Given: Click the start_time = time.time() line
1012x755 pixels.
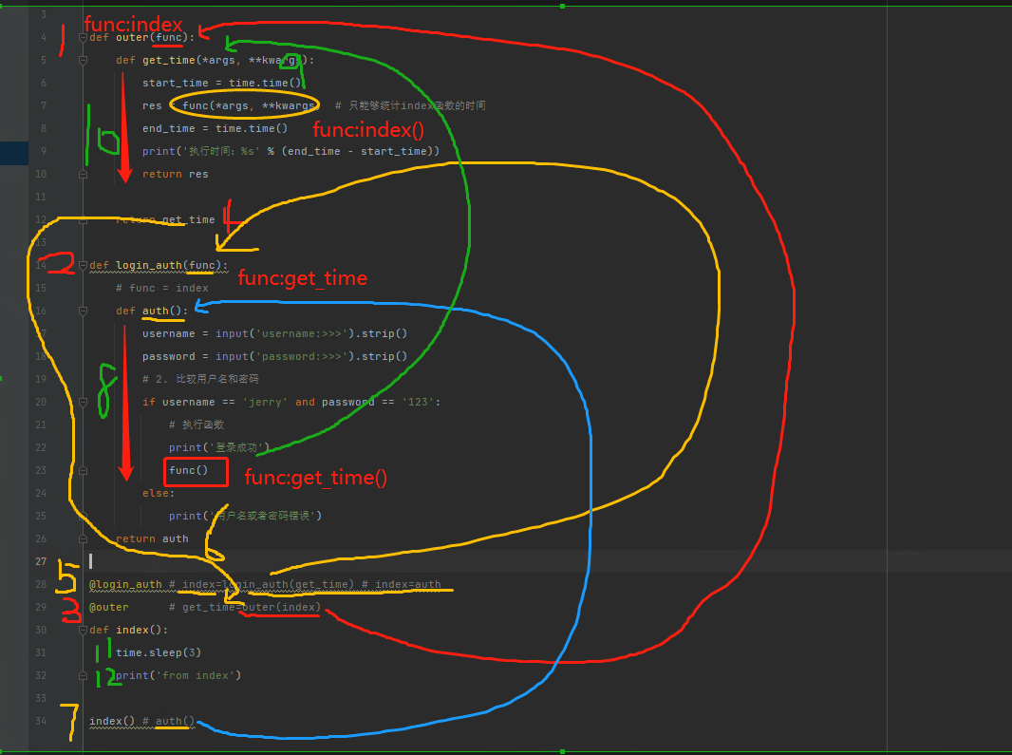Looking at the screenshot, I should tap(222, 84).
